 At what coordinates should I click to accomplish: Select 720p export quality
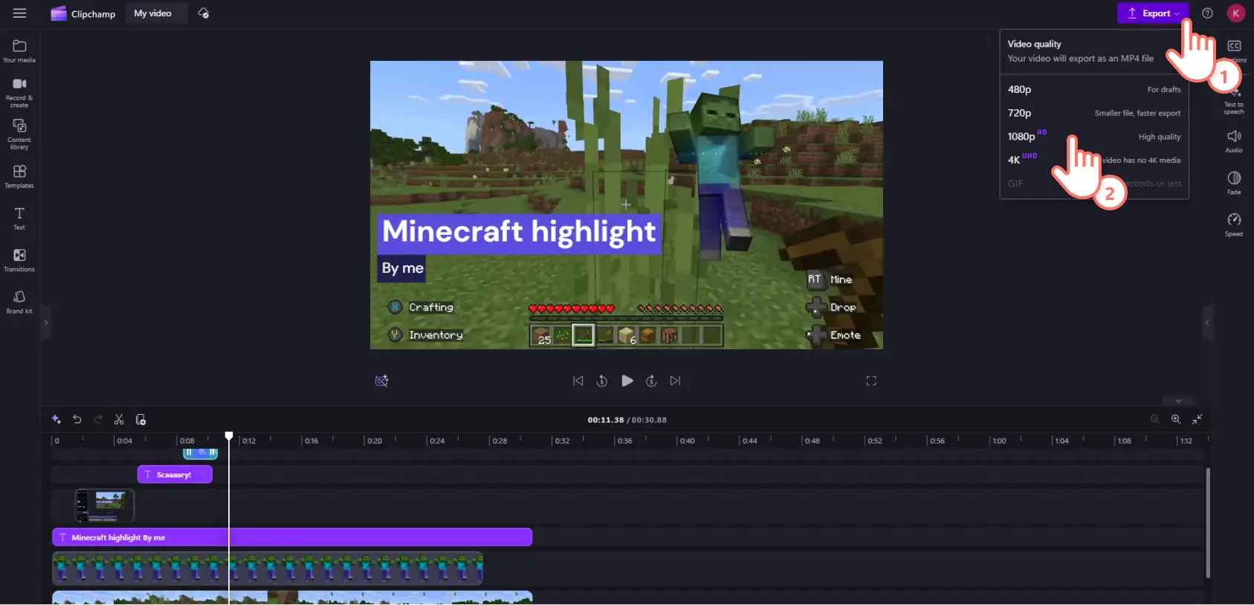(1093, 113)
